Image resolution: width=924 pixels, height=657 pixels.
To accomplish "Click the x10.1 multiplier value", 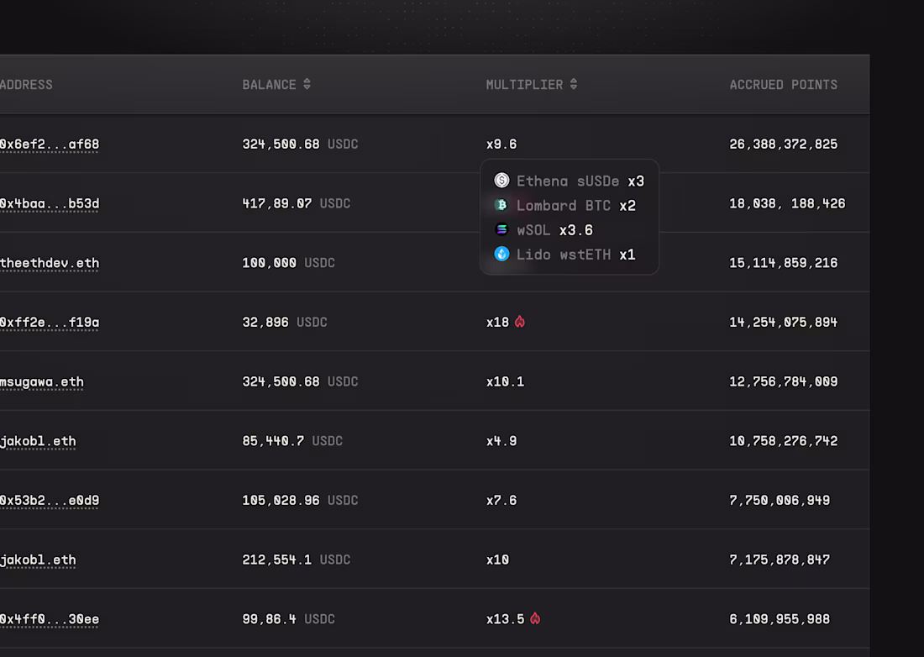I will pyautogui.click(x=505, y=381).
